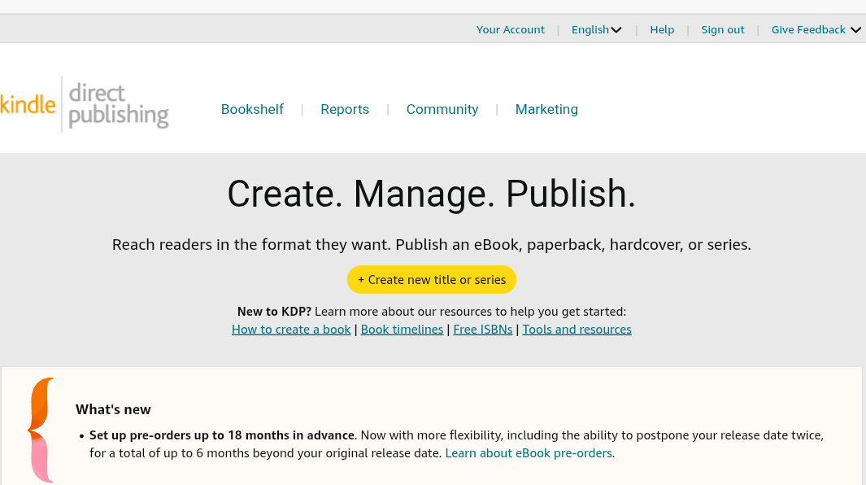The width and height of the screenshot is (866, 485).
Task: Follow the Book timelines link
Action: (x=402, y=330)
